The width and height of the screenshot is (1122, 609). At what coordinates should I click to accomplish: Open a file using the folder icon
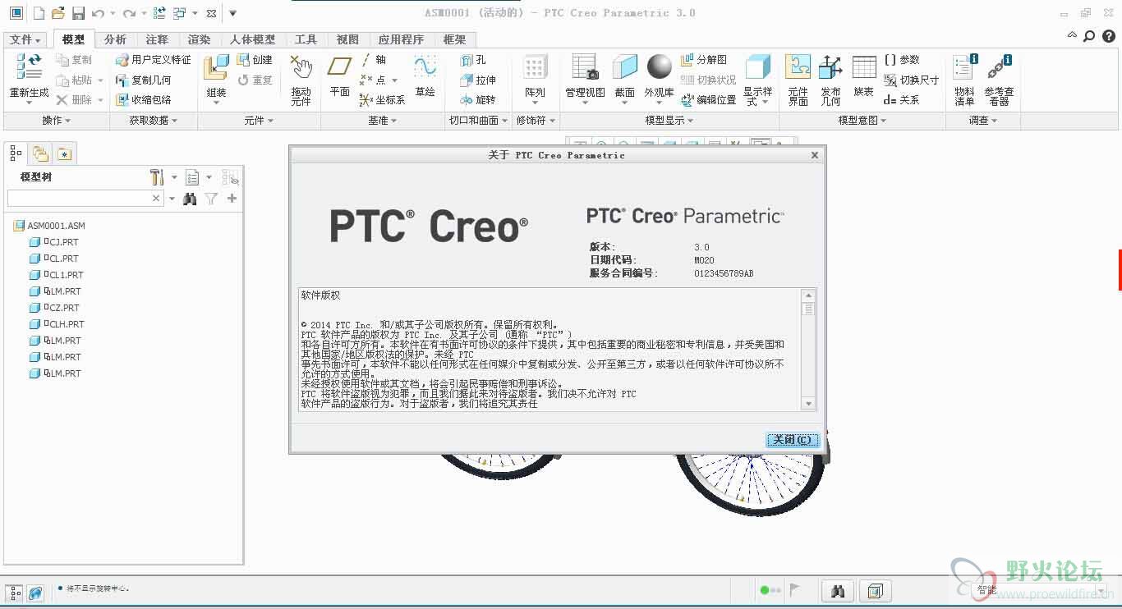coord(58,13)
